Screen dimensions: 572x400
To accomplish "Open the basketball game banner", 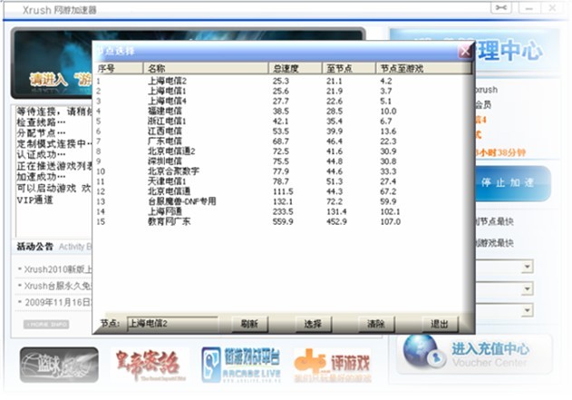I will click(59, 365).
